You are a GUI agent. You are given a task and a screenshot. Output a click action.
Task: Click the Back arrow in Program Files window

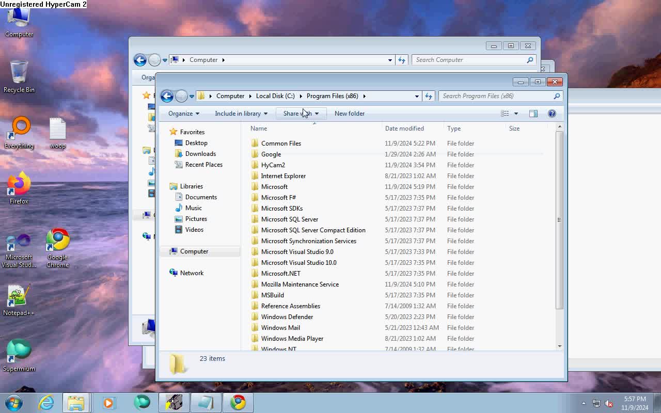(167, 96)
